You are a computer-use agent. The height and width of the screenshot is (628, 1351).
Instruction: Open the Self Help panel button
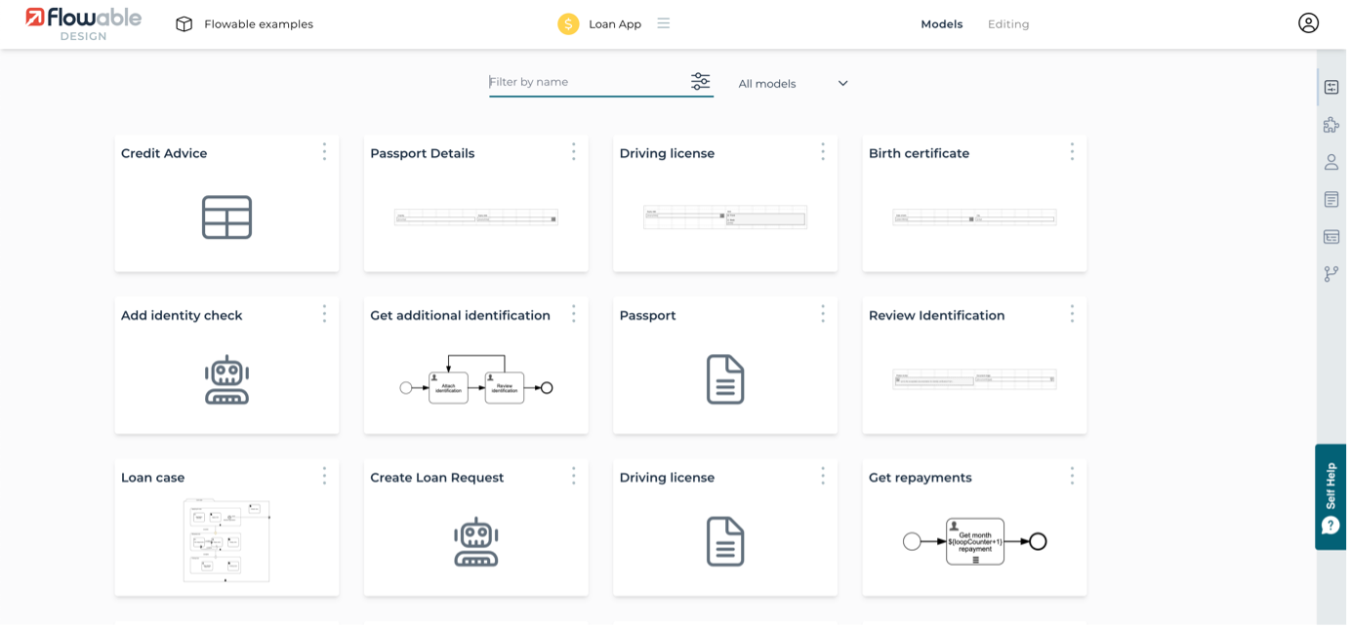coord(1331,497)
